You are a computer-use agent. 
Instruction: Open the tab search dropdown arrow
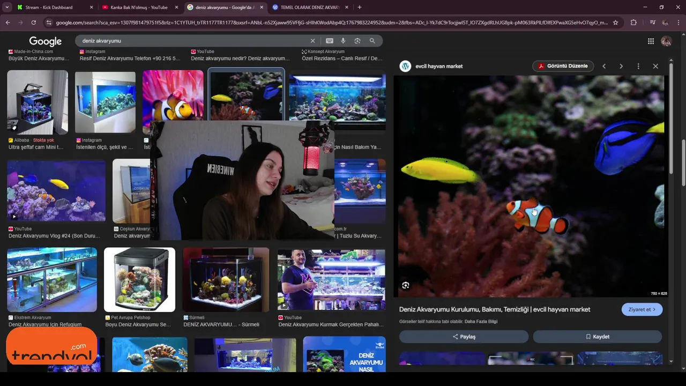[7, 8]
